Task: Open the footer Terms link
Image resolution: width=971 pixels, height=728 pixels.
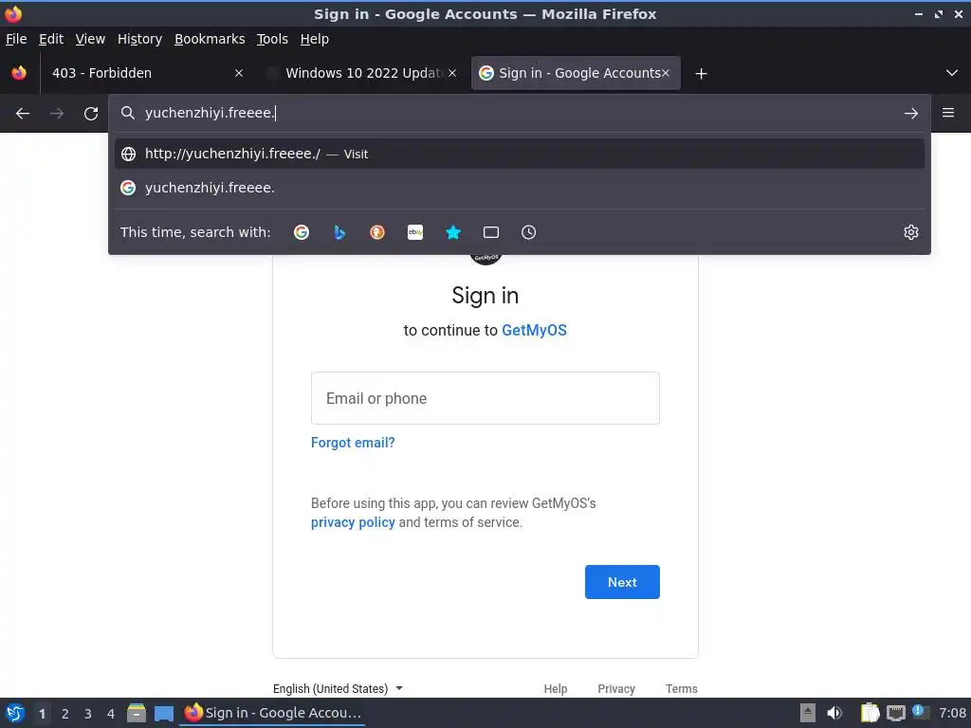Action: pos(681,688)
